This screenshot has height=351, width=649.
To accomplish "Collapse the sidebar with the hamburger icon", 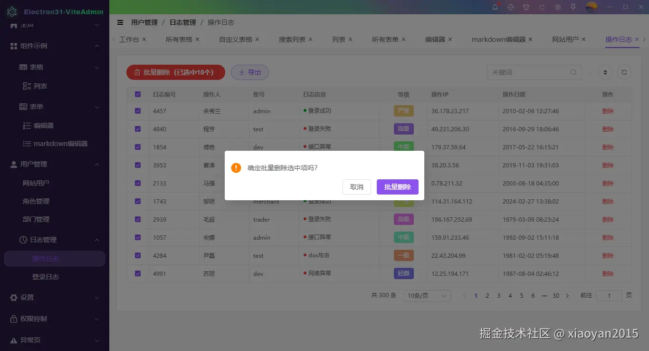I will (121, 22).
